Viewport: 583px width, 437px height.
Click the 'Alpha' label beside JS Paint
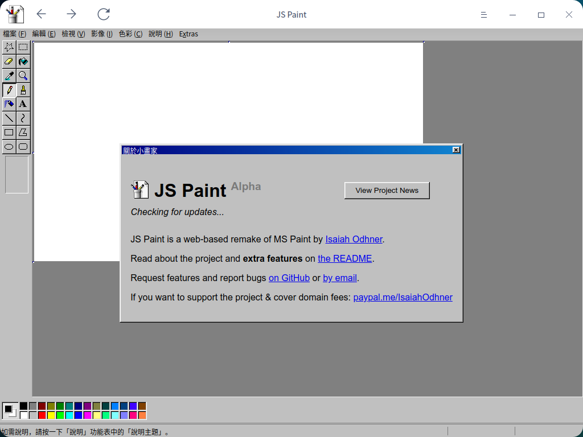246,186
